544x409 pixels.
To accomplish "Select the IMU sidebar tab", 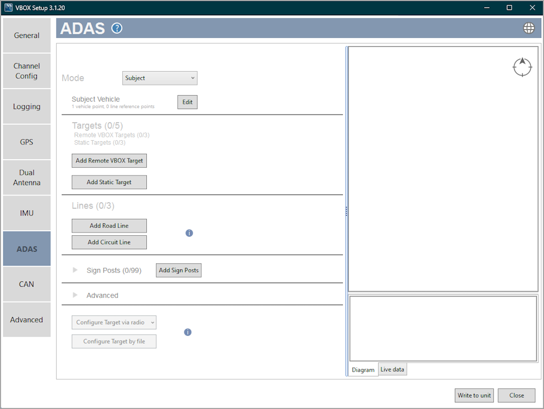I will click(27, 213).
